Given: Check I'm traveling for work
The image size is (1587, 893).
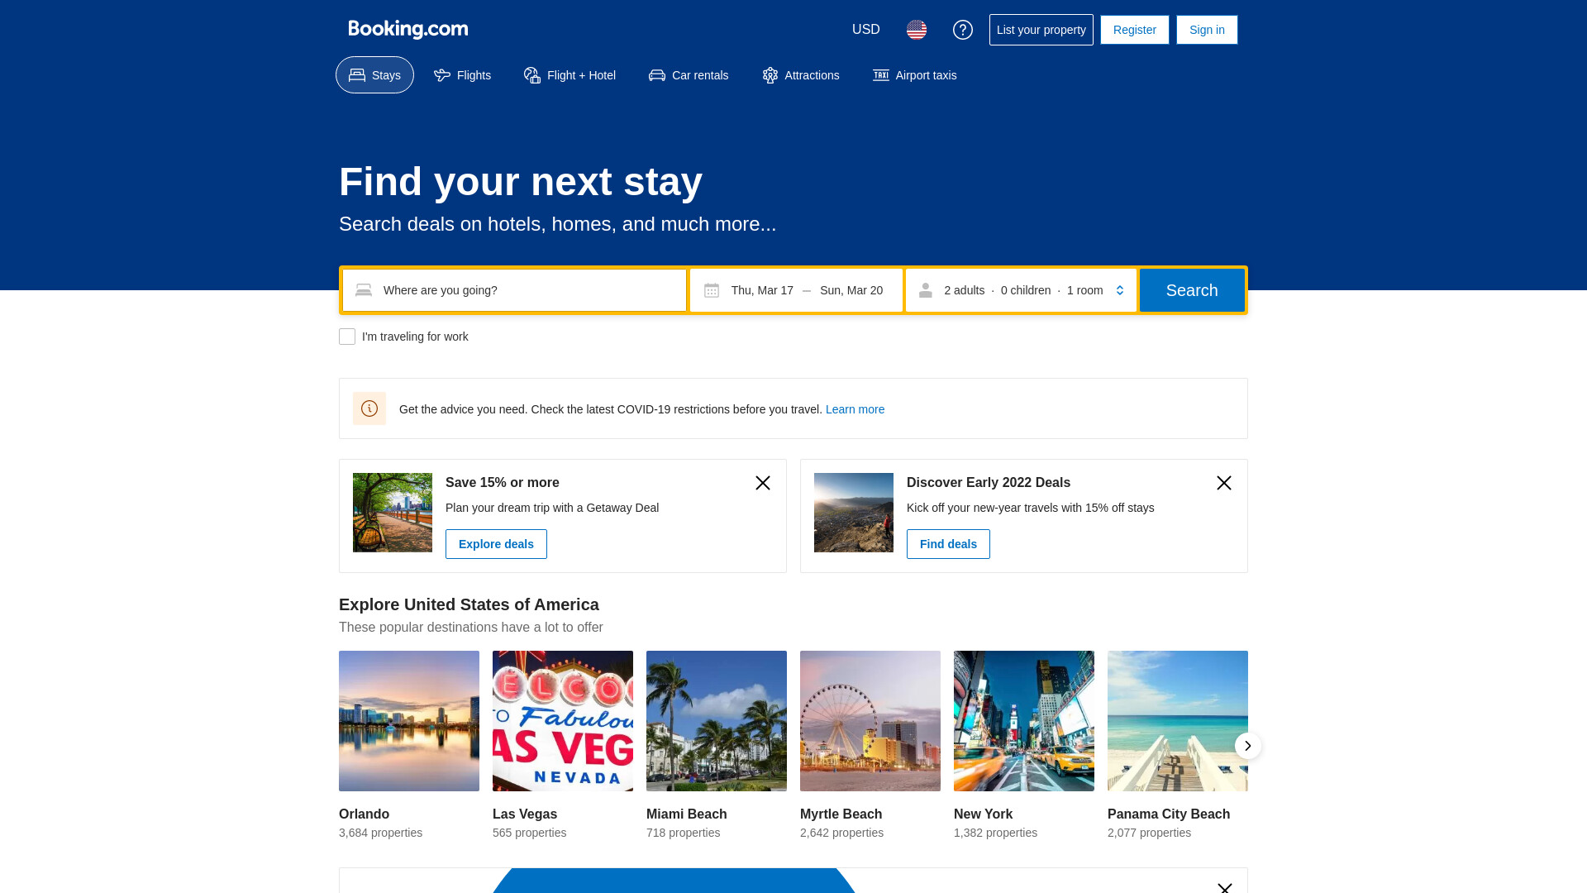Looking at the screenshot, I should [347, 337].
